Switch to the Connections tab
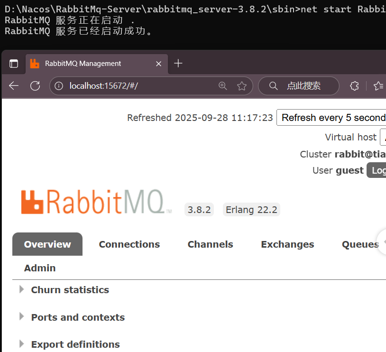386x352 pixels. (x=129, y=244)
